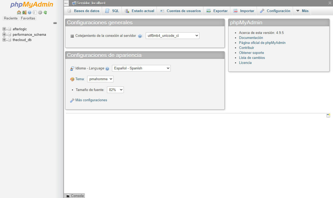
Task: Open the Tamaño de fuente dropdown
Action: point(115,90)
